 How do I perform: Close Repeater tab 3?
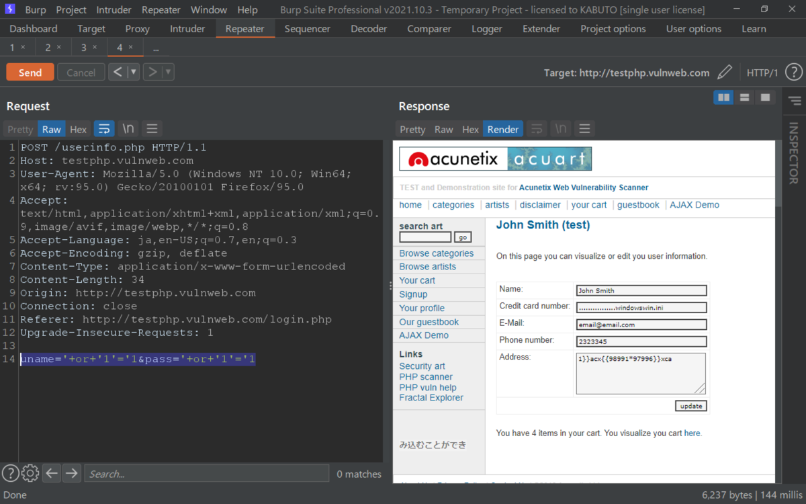point(95,47)
